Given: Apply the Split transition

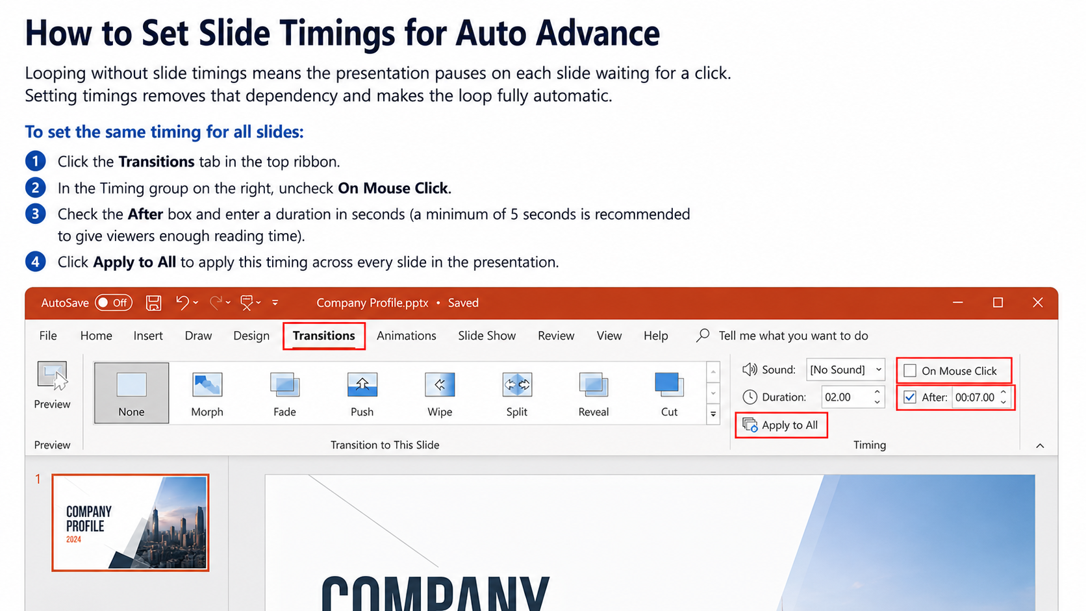Looking at the screenshot, I should (x=517, y=393).
